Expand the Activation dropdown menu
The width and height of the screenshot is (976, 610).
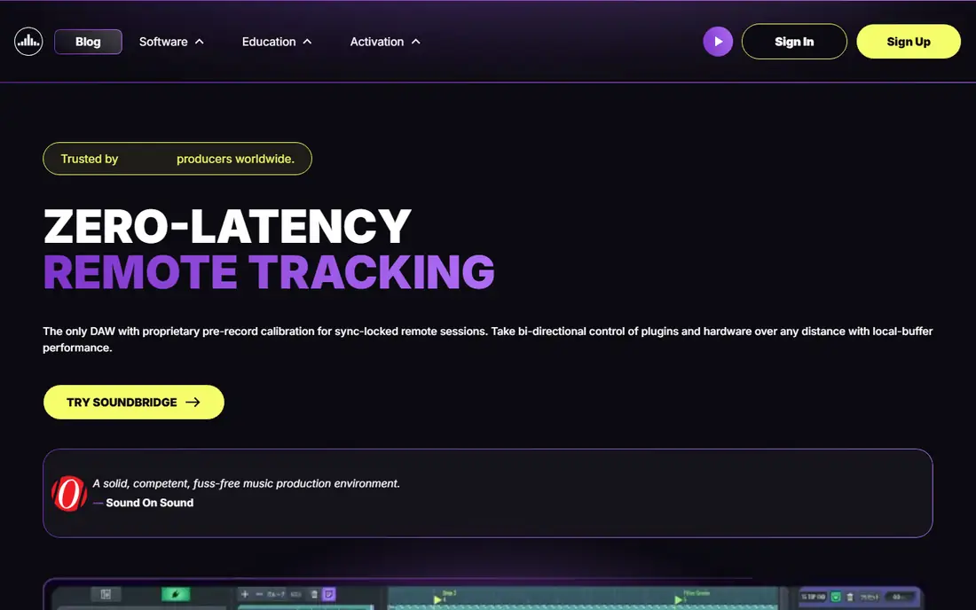click(x=385, y=42)
